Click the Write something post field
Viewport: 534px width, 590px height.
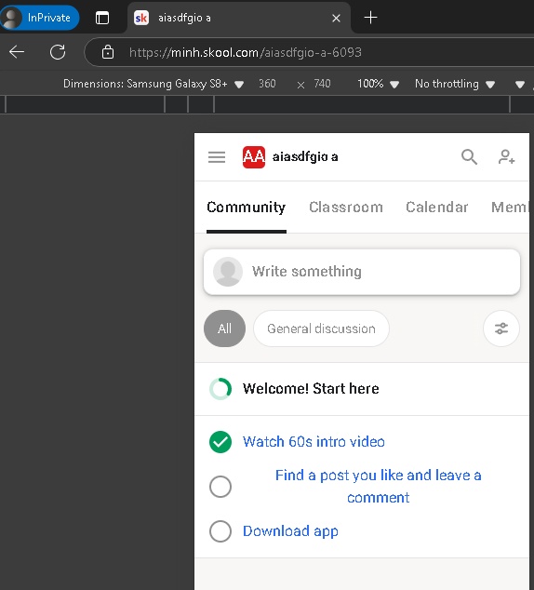(x=362, y=272)
